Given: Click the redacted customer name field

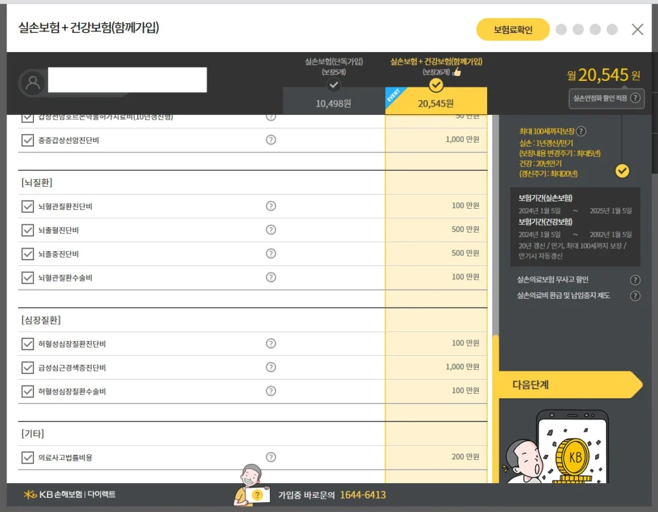Looking at the screenshot, I should pos(127,80).
